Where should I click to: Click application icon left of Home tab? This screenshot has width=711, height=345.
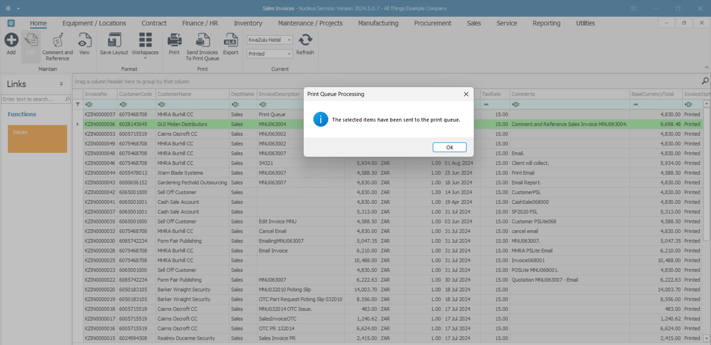pyautogui.click(x=11, y=23)
